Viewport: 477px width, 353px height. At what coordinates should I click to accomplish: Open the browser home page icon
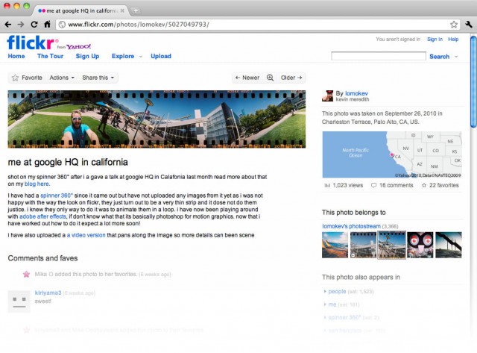tap(48, 24)
